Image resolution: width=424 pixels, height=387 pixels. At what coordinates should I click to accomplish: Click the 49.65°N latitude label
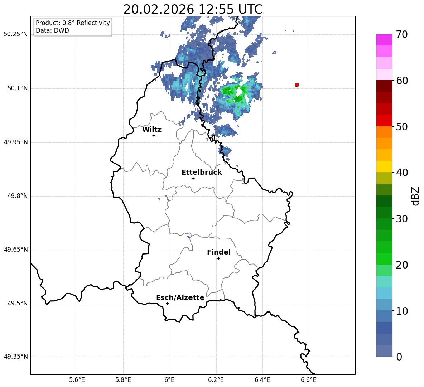click(16, 250)
